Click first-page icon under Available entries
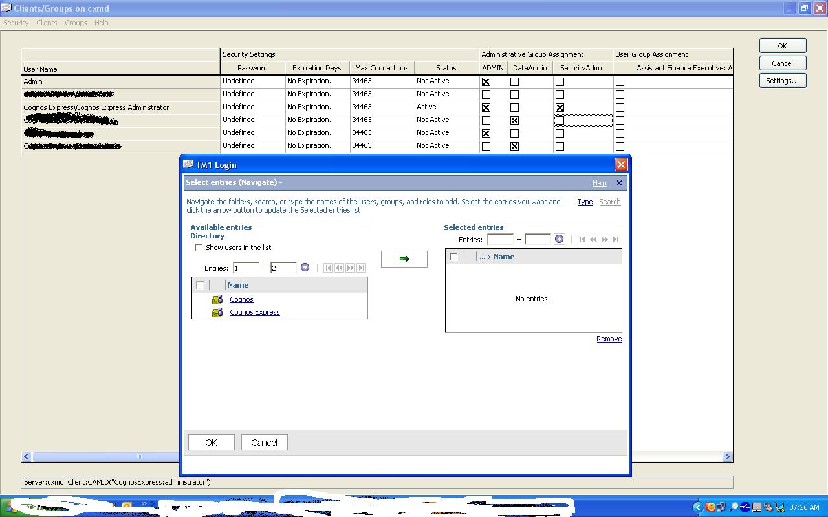828x517 pixels. coord(328,268)
